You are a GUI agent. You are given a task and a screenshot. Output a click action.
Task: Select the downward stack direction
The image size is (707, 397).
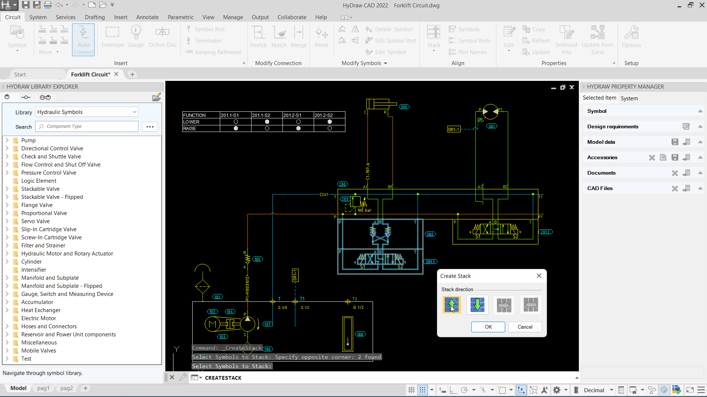pos(477,305)
